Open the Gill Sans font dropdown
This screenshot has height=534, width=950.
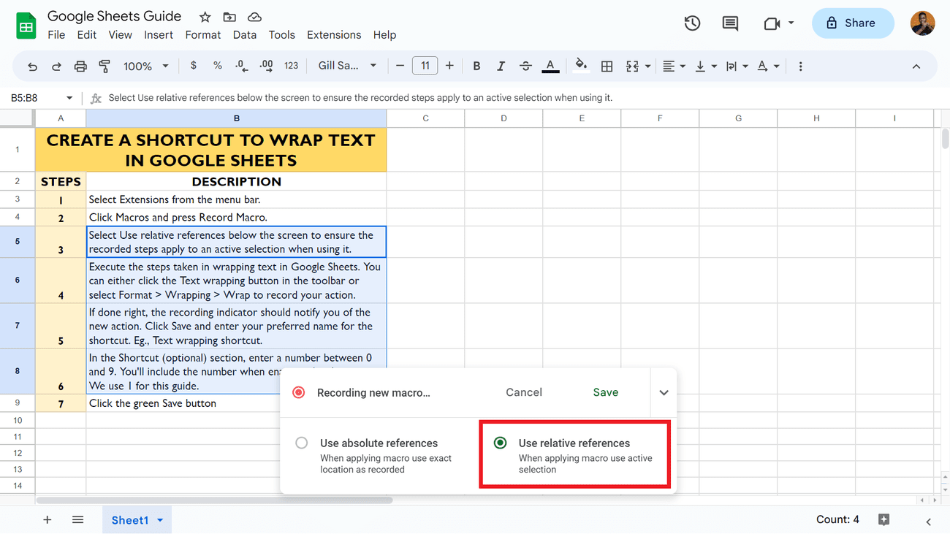(347, 66)
